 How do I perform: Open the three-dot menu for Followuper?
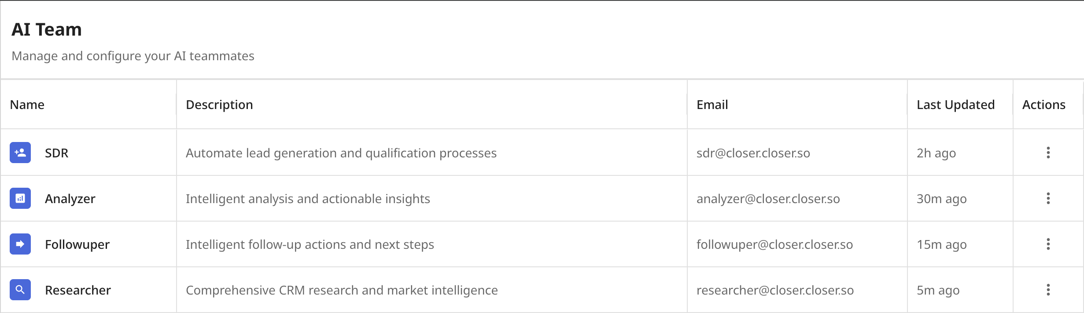tap(1048, 244)
